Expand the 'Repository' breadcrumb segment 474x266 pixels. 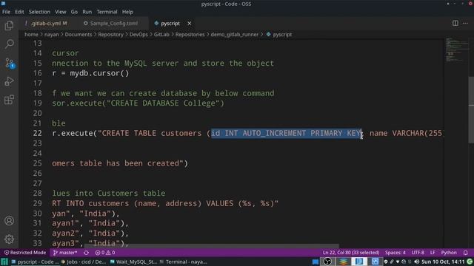click(x=110, y=35)
